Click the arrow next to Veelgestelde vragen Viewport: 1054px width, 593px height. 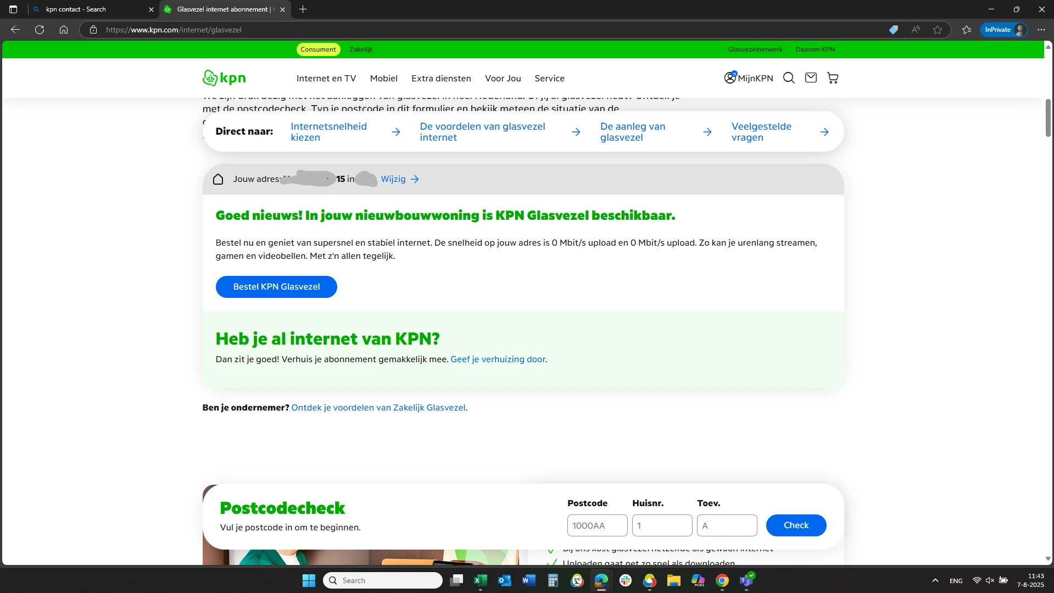[x=824, y=132]
